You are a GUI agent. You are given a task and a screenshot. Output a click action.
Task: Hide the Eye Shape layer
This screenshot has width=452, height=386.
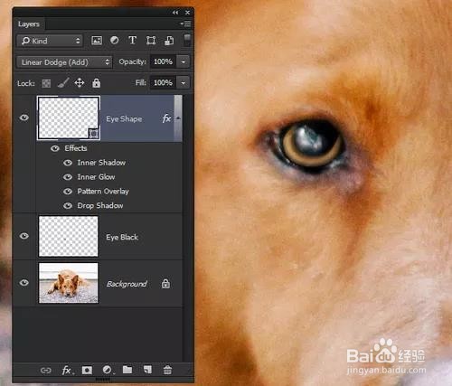(24, 118)
